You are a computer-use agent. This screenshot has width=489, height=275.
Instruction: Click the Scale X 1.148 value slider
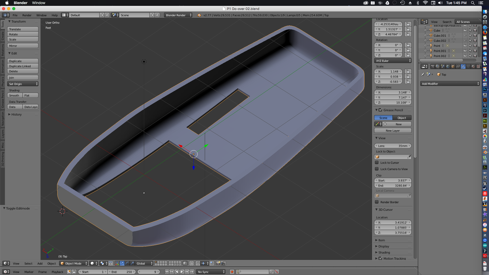click(x=388, y=71)
